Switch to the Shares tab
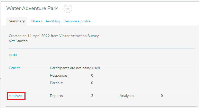 (36, 21)
